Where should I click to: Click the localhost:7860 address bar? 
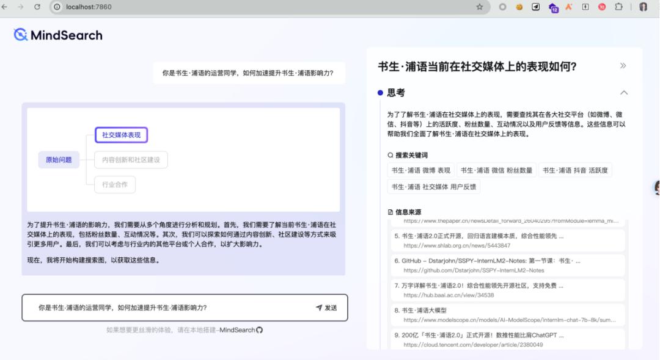(269, 7)
